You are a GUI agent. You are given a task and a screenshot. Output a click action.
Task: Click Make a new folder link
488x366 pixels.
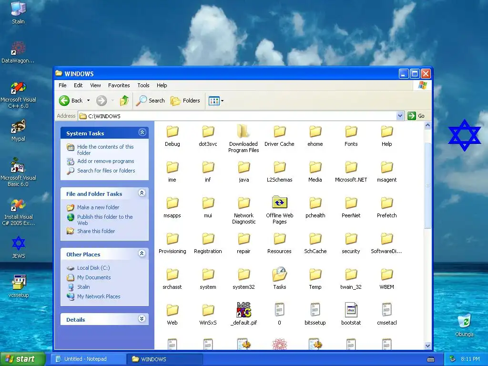(98, 207)
